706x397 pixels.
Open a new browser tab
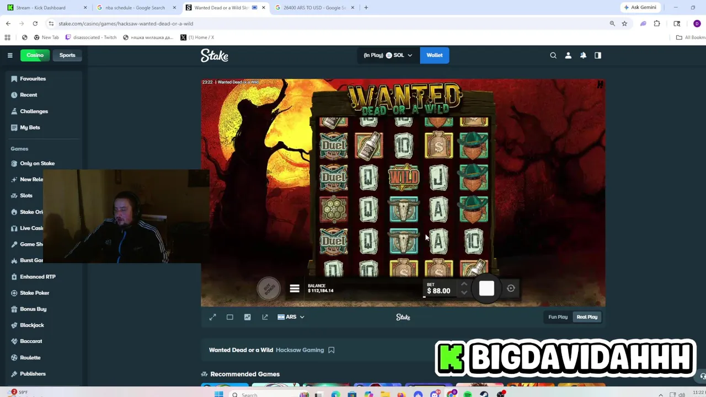[x=366, y=8]
